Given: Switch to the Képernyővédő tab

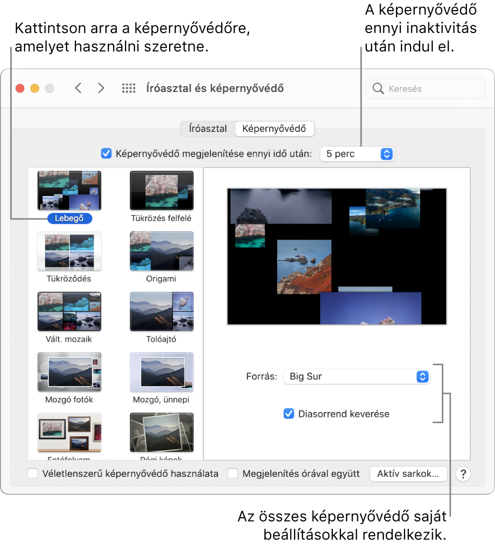Looking at the screenshot, I should [274, 129].
